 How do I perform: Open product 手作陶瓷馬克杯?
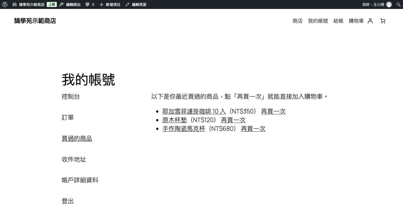point(184,129)
